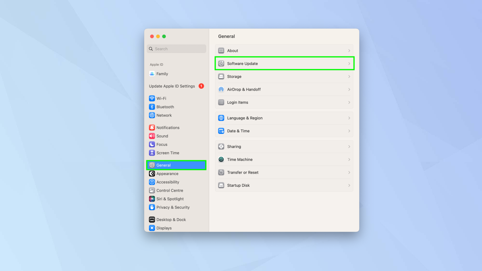The width and height of the screenshot is (482, 271).
Task: Click the Network globe icon in sidebar
Action: [x=152, y=115]
